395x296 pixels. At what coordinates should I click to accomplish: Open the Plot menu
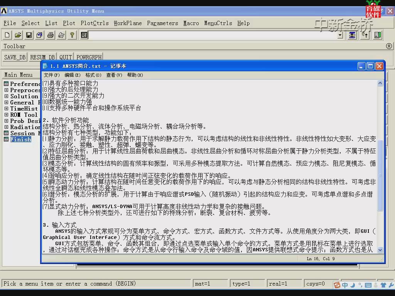[x=69, y=23]
